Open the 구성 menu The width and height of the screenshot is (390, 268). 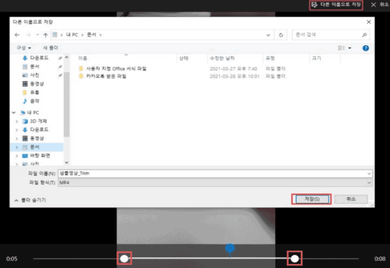(23, 48)
